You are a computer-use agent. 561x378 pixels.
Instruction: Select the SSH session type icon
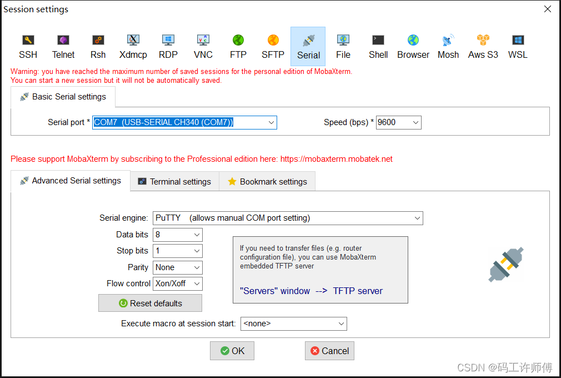click(x=28, y=47)
